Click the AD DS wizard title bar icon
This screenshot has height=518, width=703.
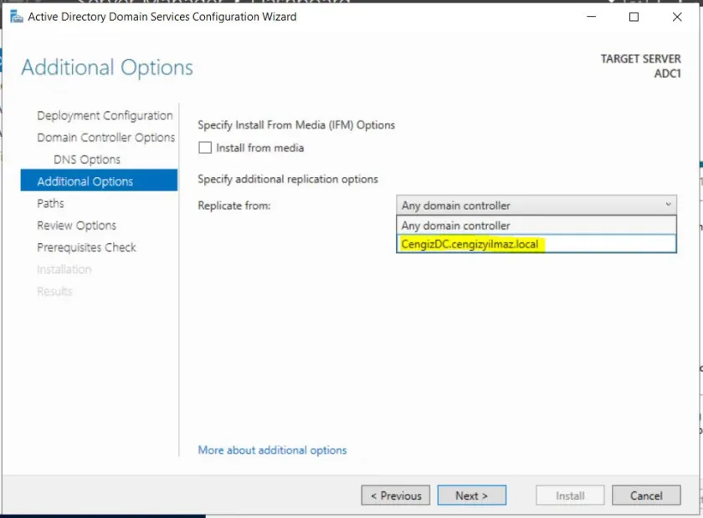[16, 17]
